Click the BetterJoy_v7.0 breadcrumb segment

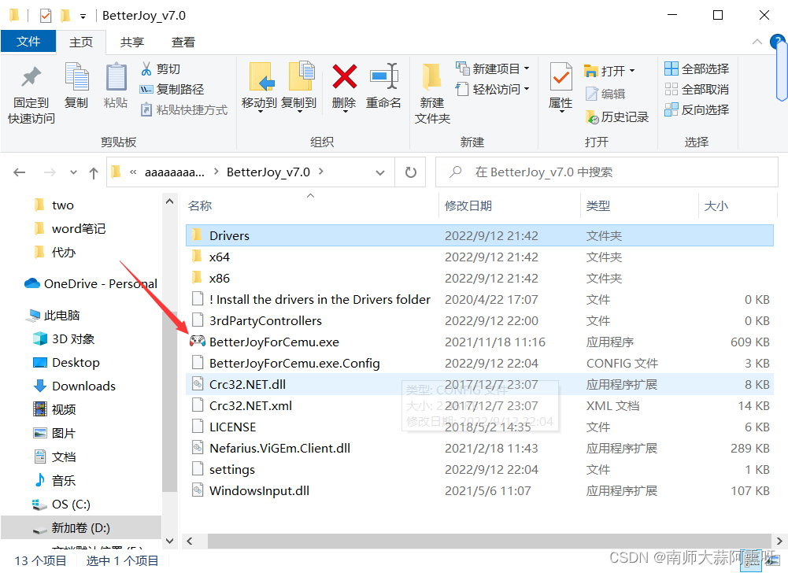pos(268,172)
